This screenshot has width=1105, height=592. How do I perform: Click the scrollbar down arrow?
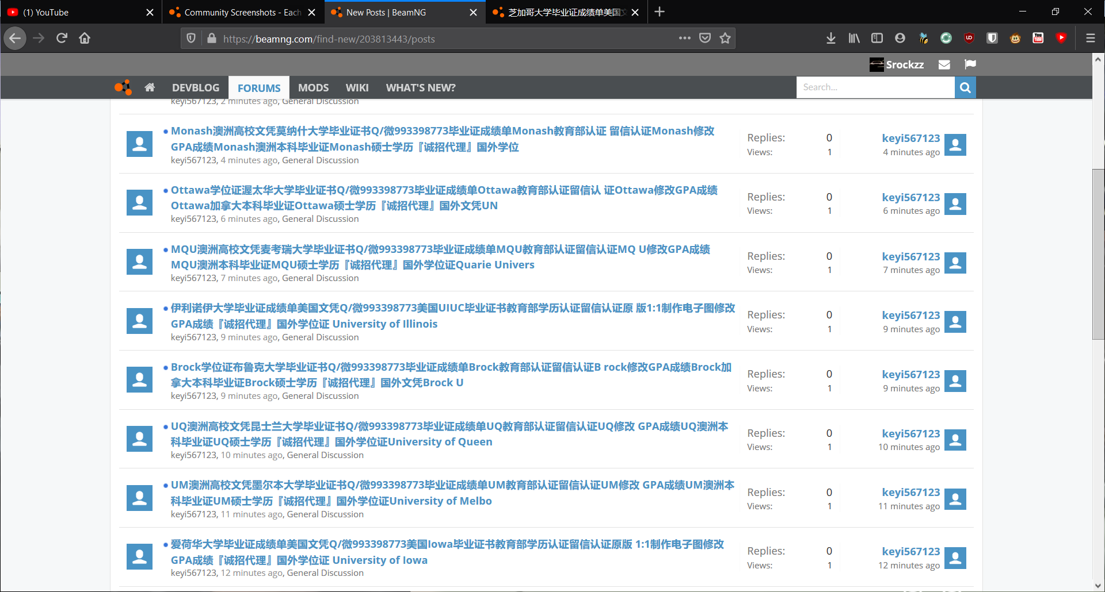point(1098,586)
